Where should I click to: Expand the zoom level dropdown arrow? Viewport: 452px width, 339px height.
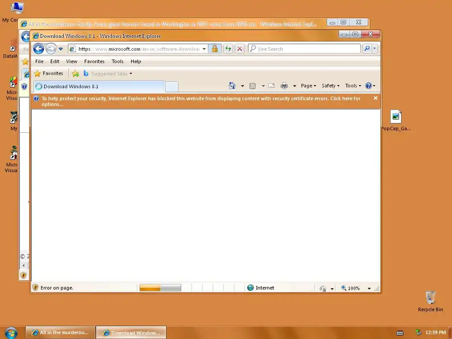click(369, 288)
